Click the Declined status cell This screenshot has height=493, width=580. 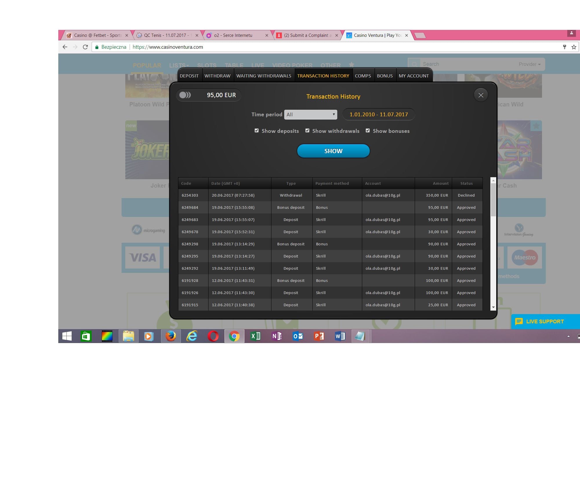tap(466, 195)
